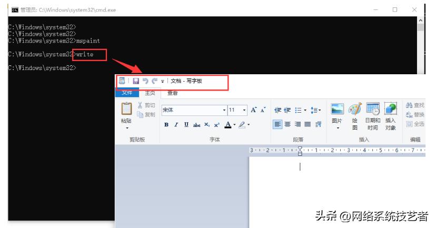Close the cmd.exe window
Image resolution: width=435 pixels, height=228 pixels.
pyautogui.click(x=414, y=9)
